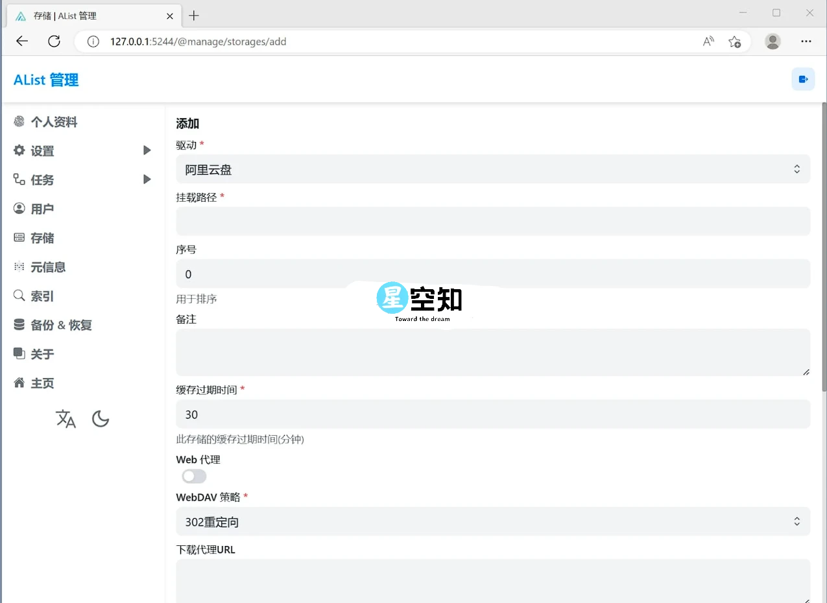The height and width of the screenshot is (603, 827).
Task: Click the logout icon top right
Action: [x=803, y=78]
